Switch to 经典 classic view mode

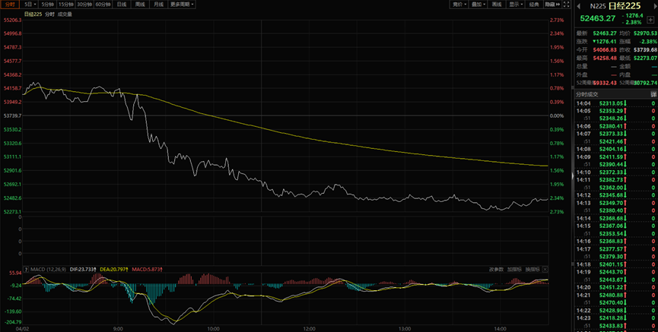tap(535, 4)
